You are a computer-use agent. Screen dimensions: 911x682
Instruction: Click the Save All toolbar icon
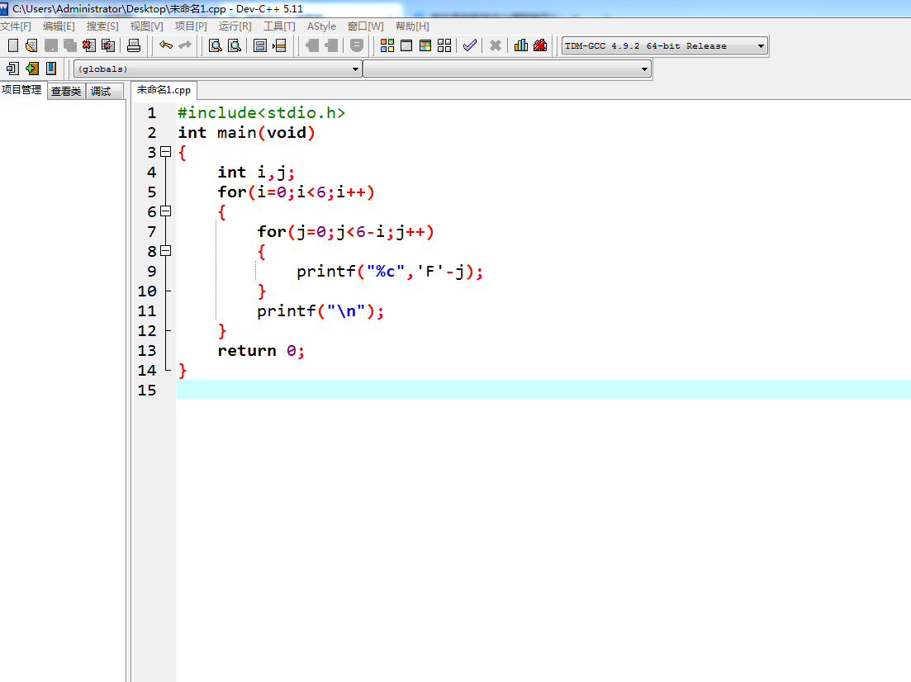tap(70, 45)
